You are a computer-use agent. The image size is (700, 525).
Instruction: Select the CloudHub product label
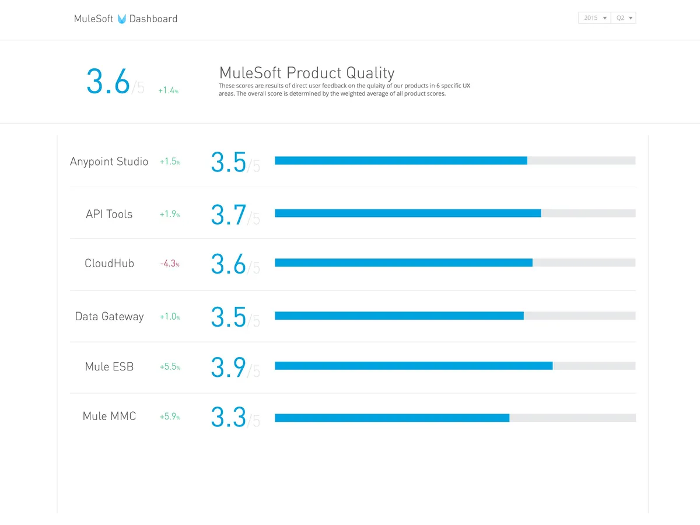pyautogui.click(x=109, y=263)
